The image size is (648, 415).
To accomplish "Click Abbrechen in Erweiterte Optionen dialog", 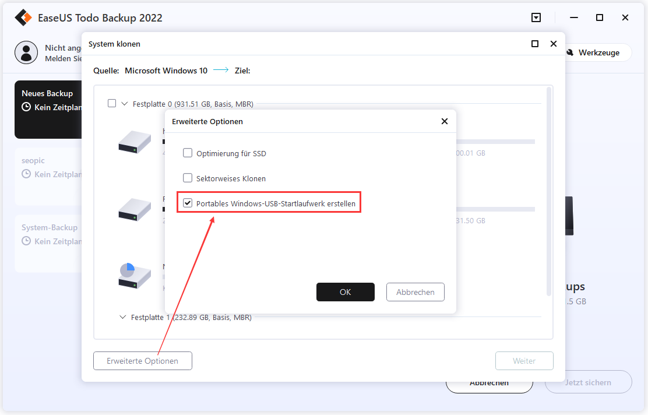I will pos(415,292).
